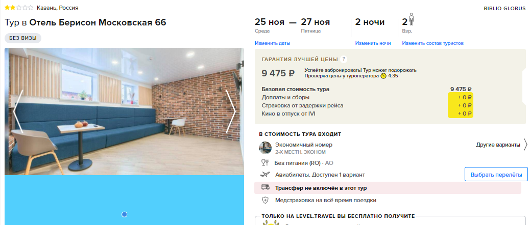Click the next photo arrow on hotel image
The image size is (530, 225).
tap(230, 111)
